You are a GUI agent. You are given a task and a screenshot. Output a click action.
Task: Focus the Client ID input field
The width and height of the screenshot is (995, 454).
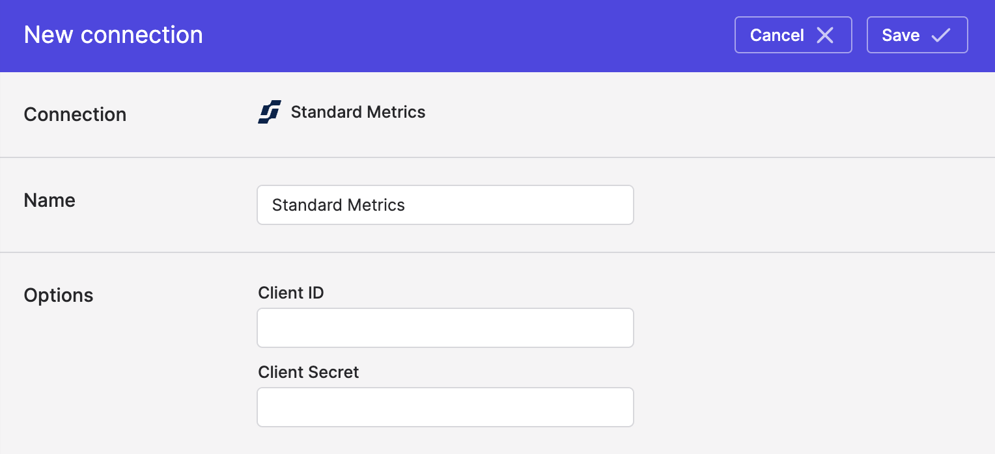[x=445, y=328]
